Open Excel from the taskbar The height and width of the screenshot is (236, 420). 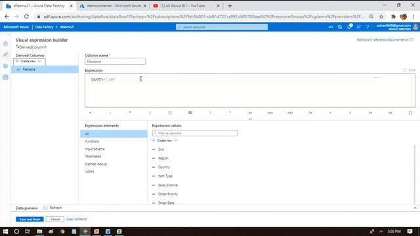pyautogui.click(x=119, y=231)
